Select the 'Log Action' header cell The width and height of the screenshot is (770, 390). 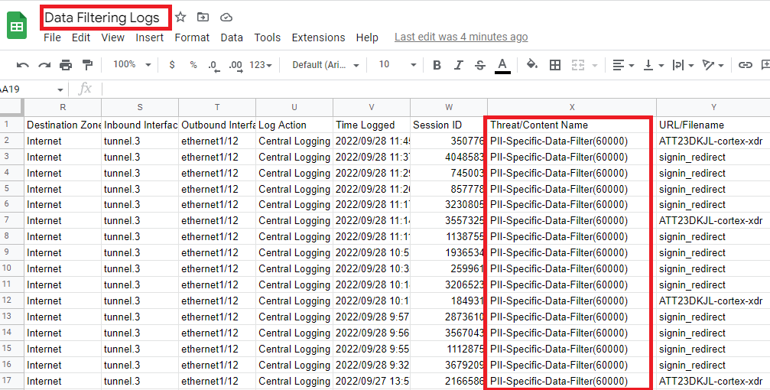tap(294, 125)
